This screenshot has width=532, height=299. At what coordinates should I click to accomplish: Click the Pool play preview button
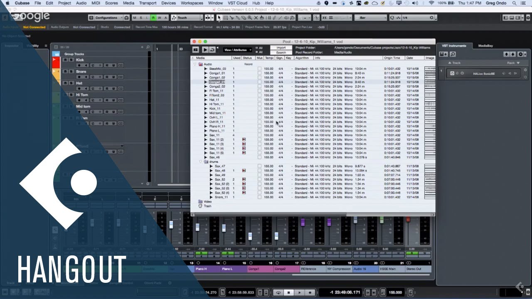click(205, 50)
